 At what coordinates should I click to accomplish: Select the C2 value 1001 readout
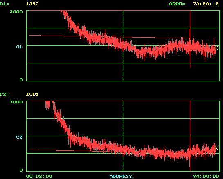pyautogui.click(x=32, y=94)
